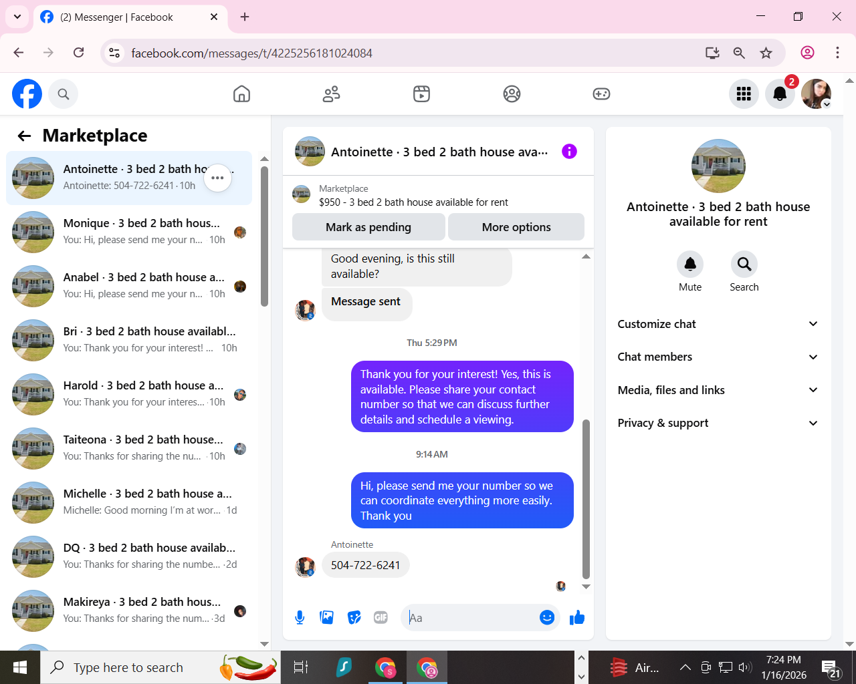This screenshot has width=856, height=684.
Task: Open the Friends tab
Action: click(x=332, y=94)
